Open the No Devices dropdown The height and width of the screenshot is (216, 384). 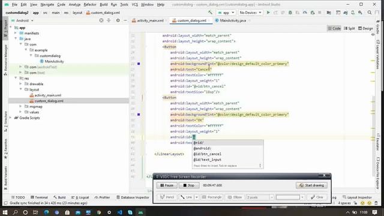pos(250,13)
